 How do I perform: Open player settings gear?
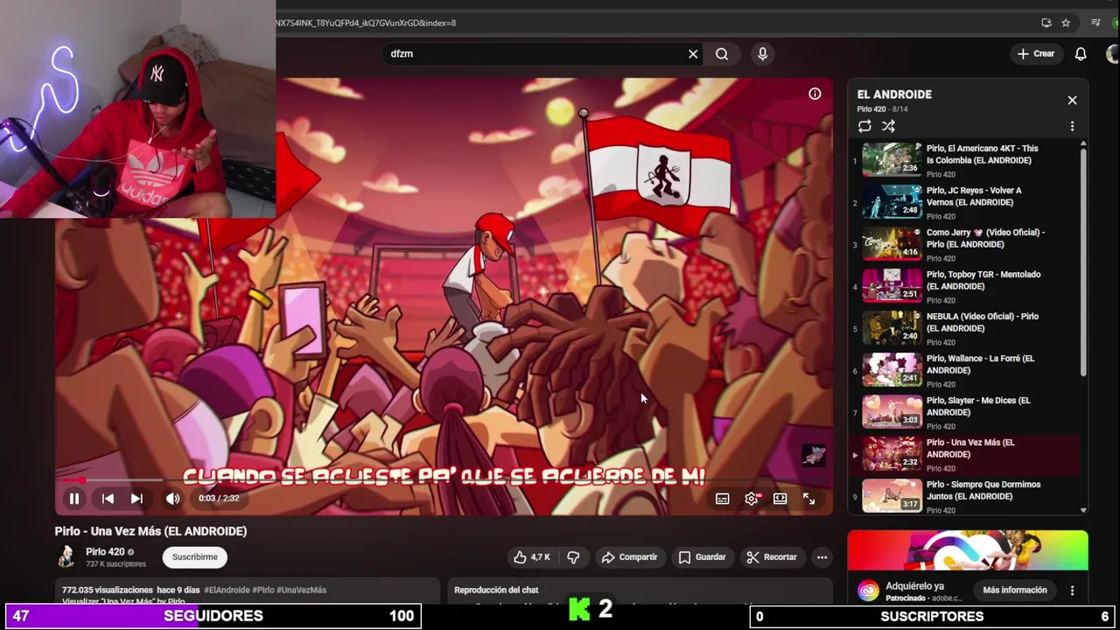752,499
